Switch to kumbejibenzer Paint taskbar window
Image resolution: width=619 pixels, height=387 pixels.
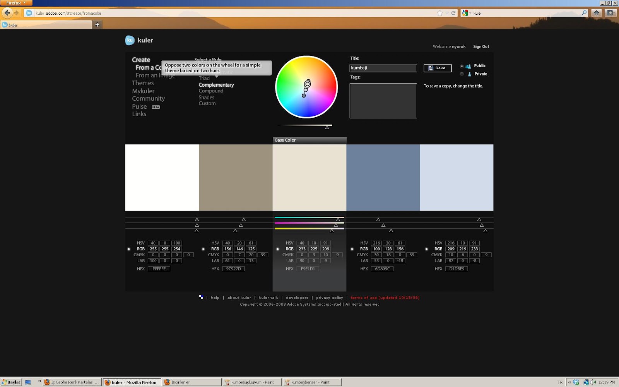(312, 382)
